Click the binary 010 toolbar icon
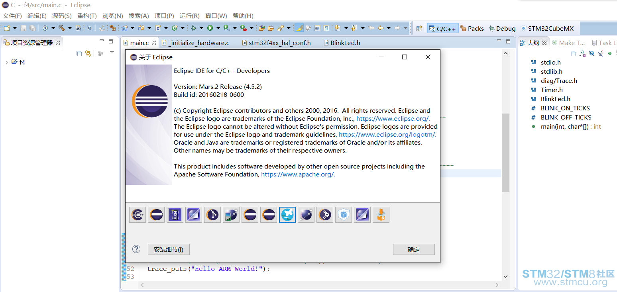 [79, 28]
